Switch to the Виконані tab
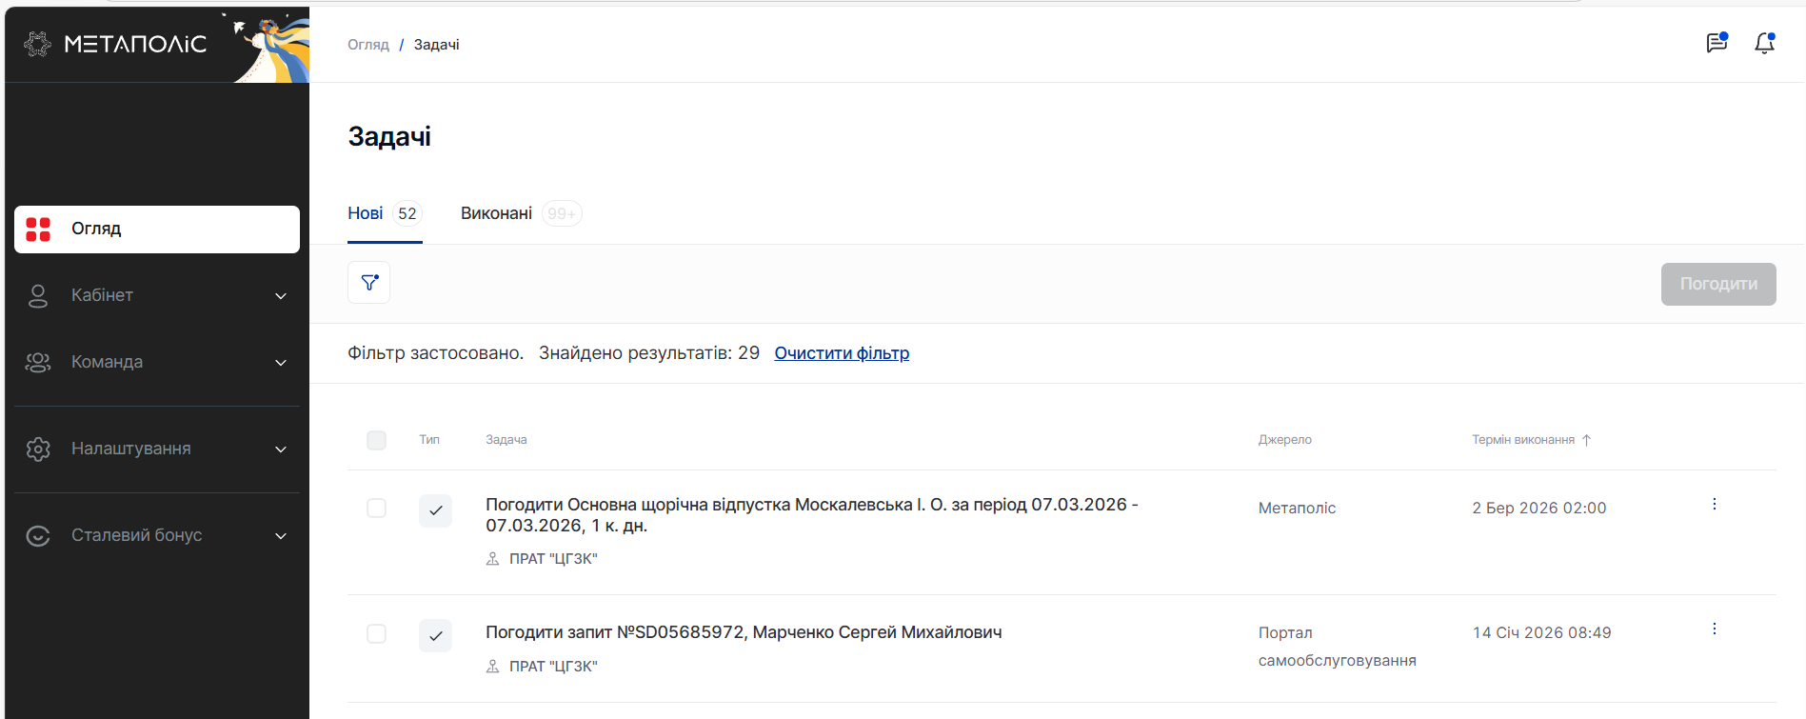Image resolution: width=1806 pixels, height=719 pixels. click(497, 213)
